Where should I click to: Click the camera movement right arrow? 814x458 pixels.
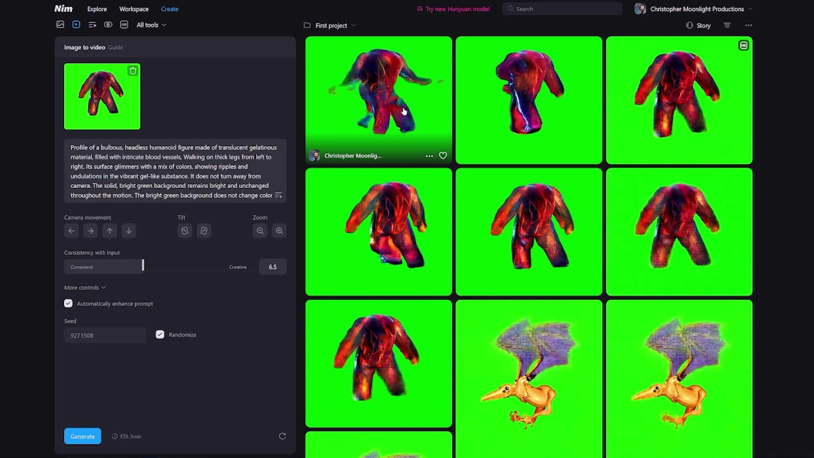click(x=90, y=231)
